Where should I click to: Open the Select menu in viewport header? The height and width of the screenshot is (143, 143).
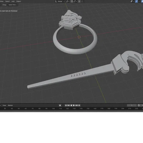point(8,1)
